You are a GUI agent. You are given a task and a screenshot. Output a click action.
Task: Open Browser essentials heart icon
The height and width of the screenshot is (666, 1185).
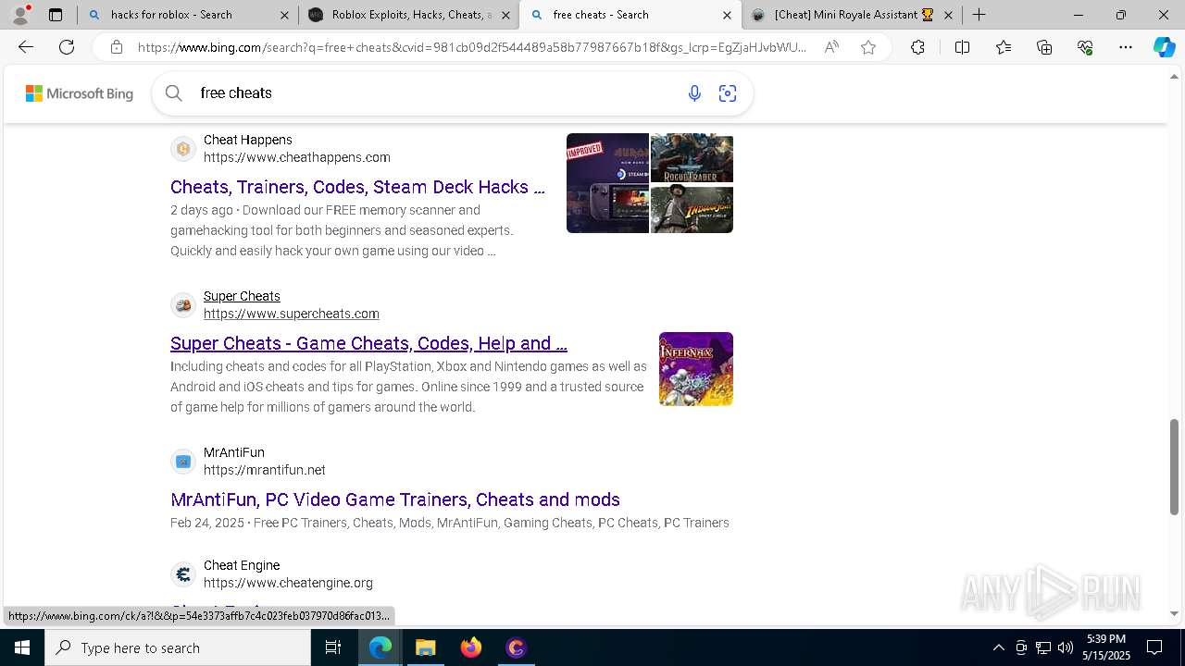tap(1085, 47)
